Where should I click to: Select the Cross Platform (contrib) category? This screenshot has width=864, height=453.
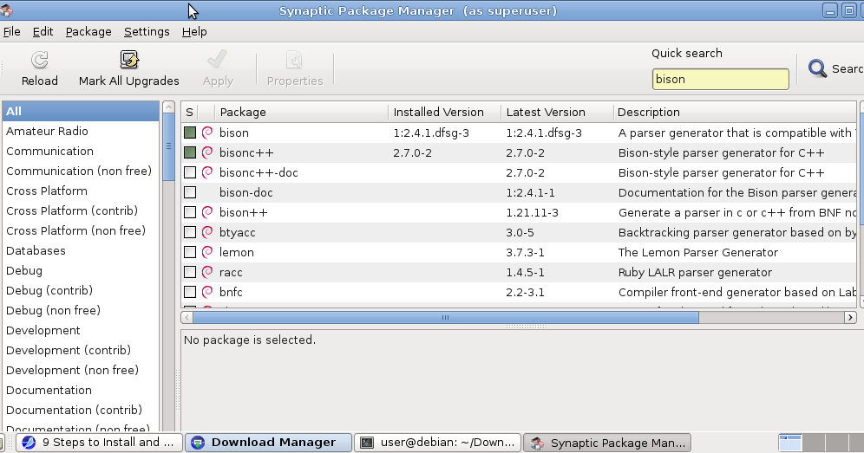81,210
